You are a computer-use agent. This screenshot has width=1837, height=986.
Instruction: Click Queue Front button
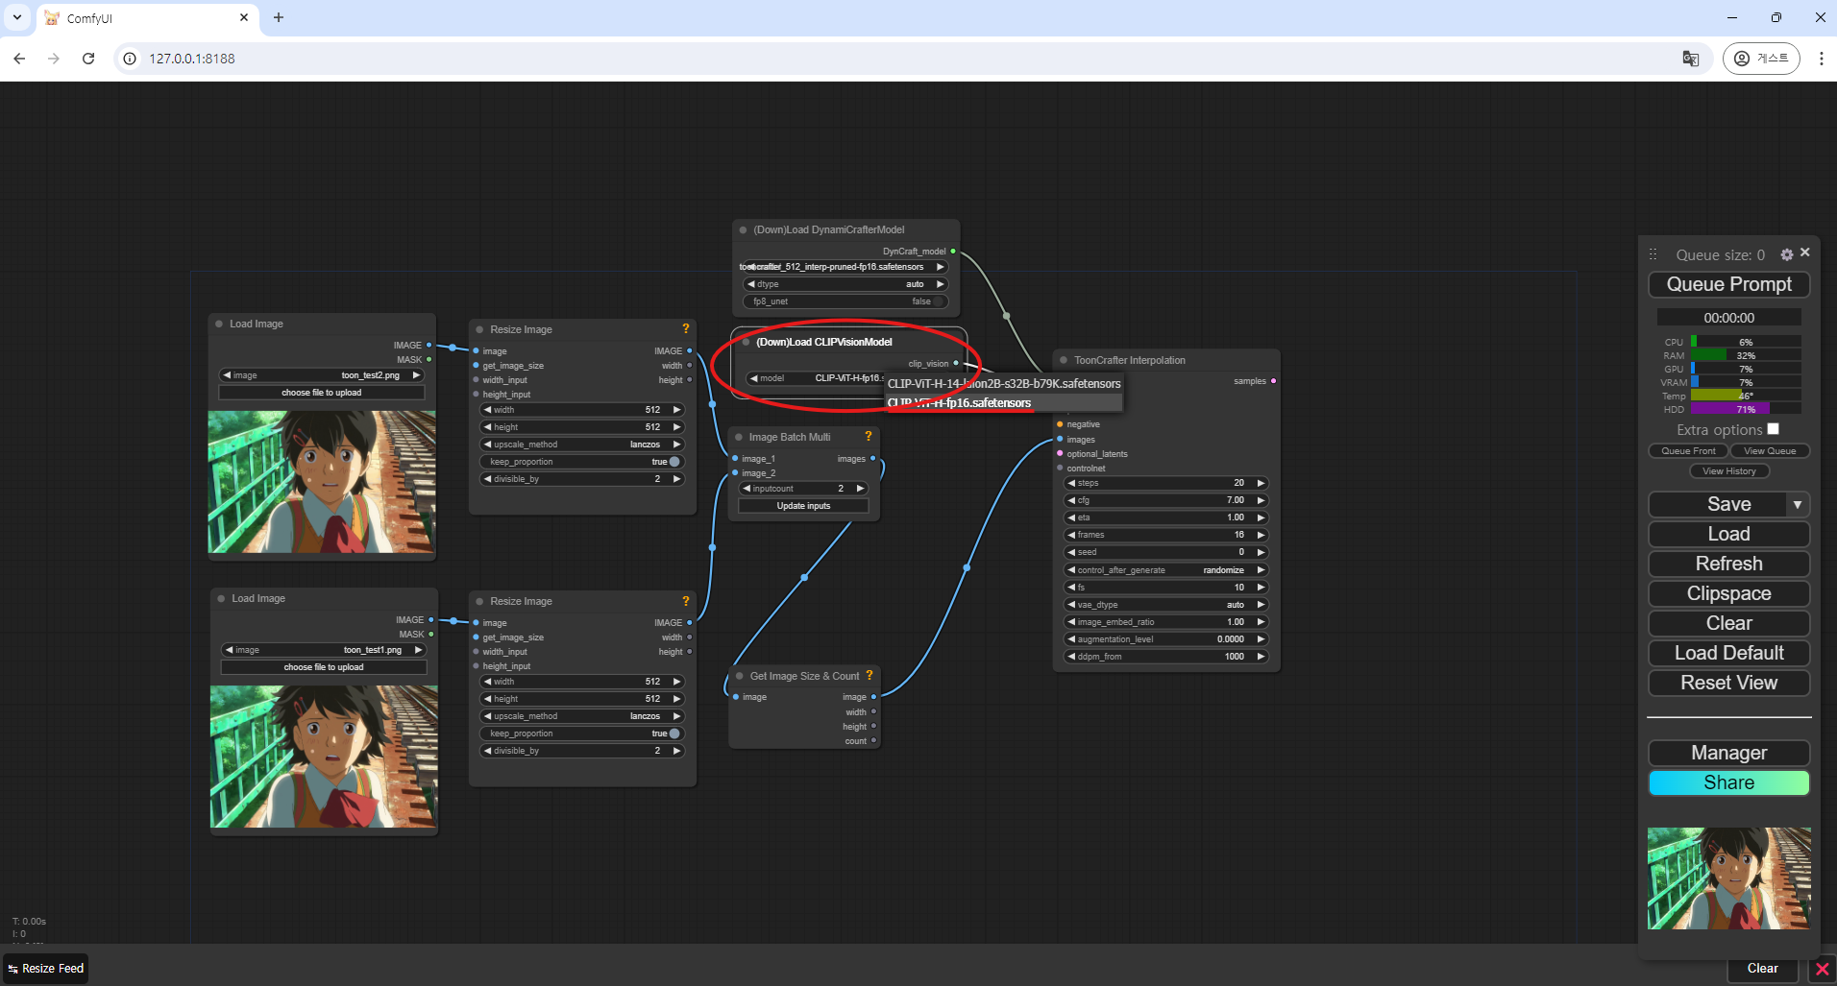(1688, 451)
